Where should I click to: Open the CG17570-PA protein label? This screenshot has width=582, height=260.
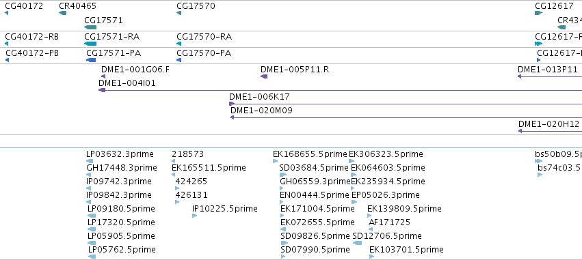(204, 53)
